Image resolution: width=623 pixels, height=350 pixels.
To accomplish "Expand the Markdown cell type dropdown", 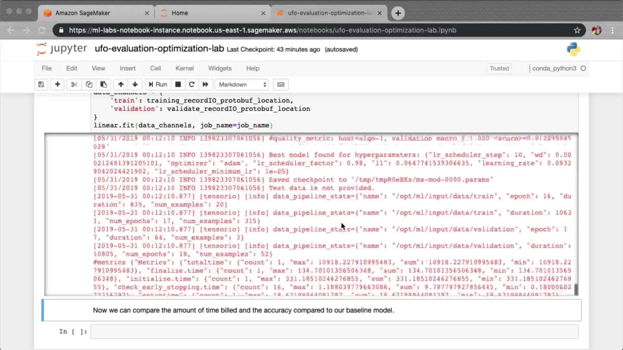I will click(242, 85).
